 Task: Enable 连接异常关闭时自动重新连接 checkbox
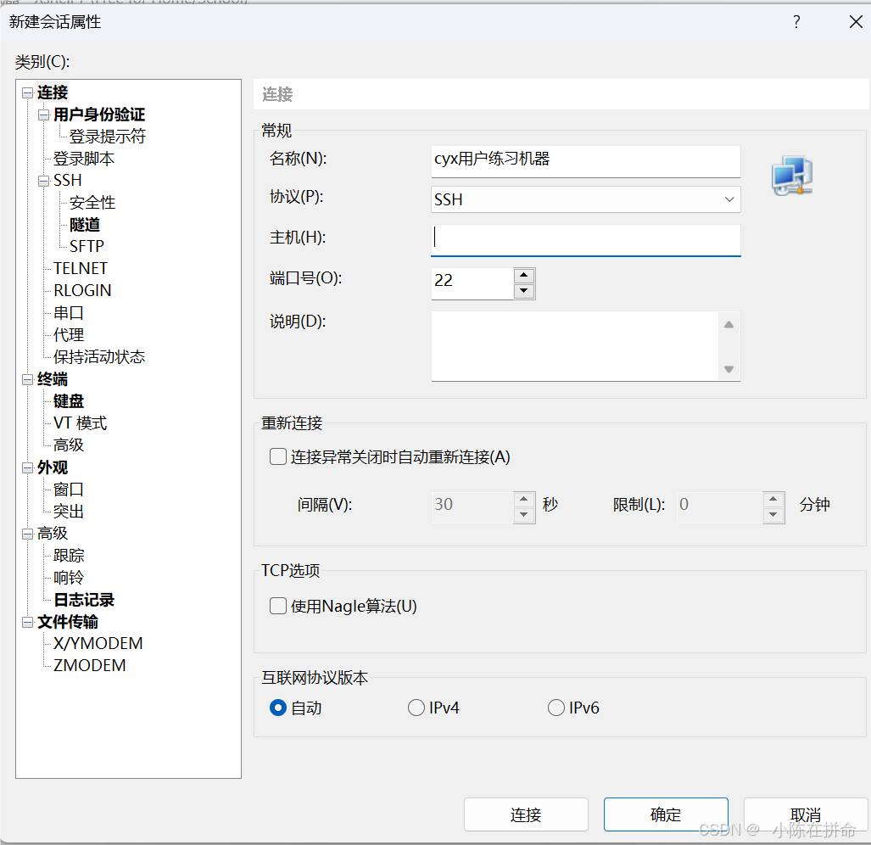[x=277, y=456]
